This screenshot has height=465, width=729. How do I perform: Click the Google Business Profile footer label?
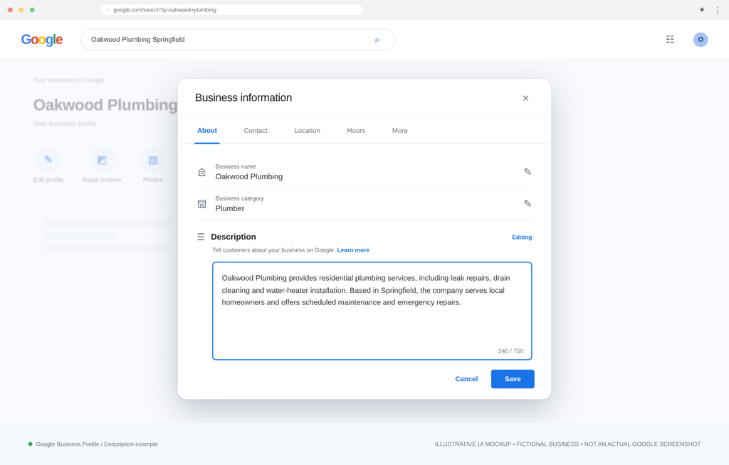click(97, 444)
